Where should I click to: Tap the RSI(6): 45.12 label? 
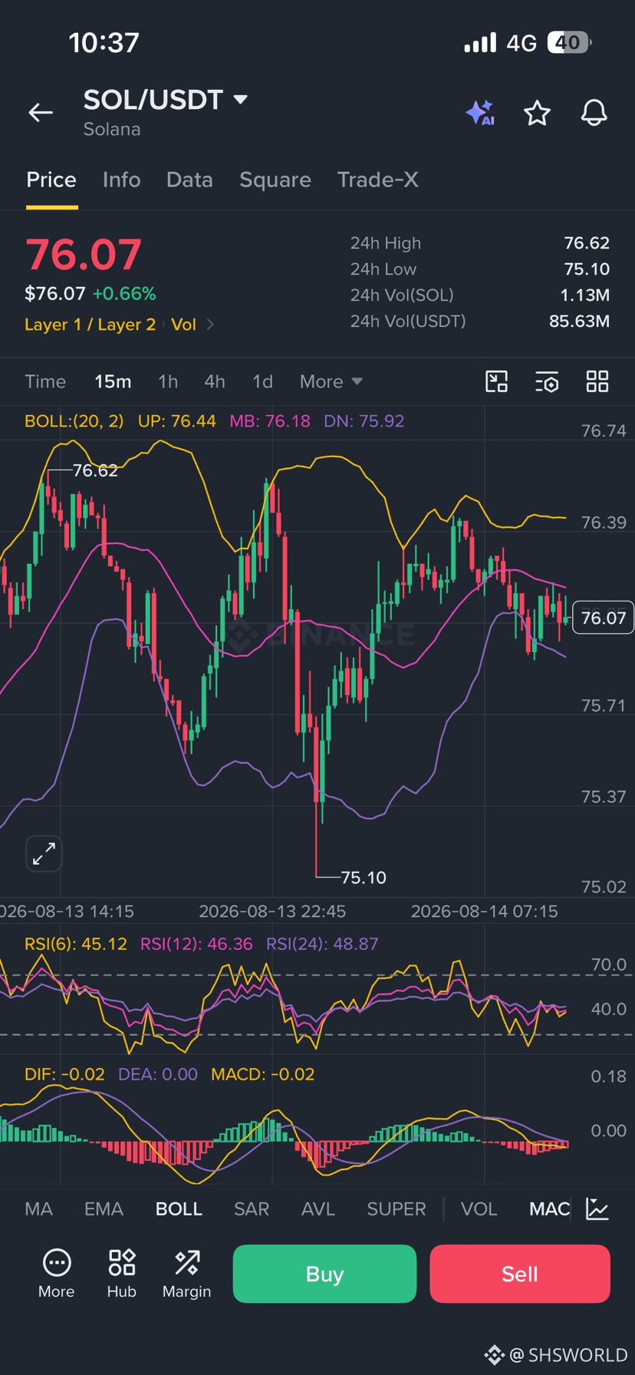[76, 944]
